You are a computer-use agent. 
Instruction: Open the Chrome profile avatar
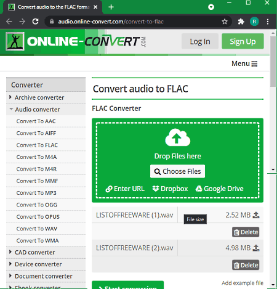254,22
